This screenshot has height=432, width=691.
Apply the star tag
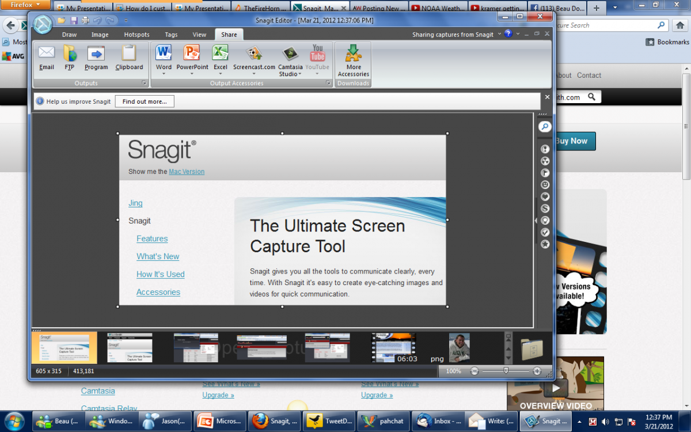pyautogui.click(x=545, y=244)
